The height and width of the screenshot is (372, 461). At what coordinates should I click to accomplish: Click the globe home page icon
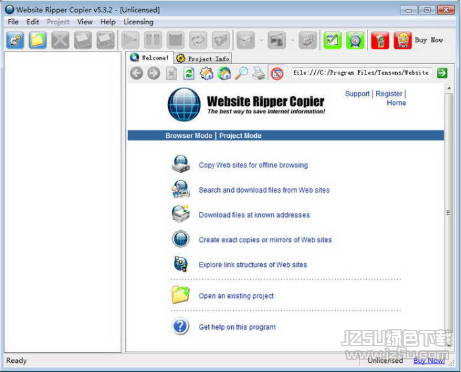pyautogui.click(x=224, y=73)
